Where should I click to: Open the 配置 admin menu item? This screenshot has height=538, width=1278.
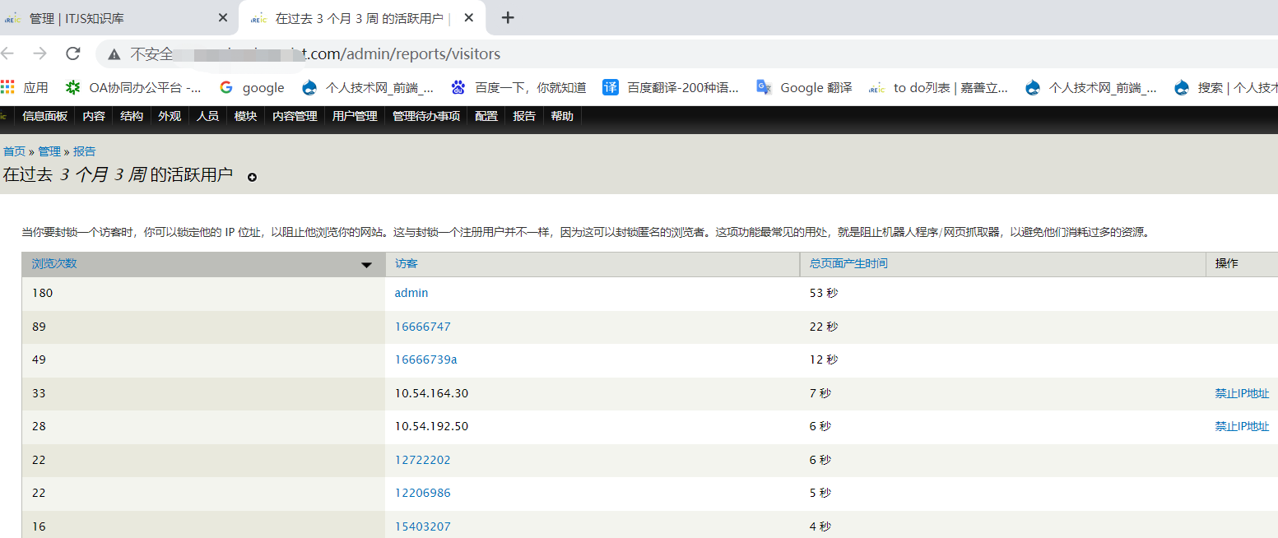tap(486, 117)
